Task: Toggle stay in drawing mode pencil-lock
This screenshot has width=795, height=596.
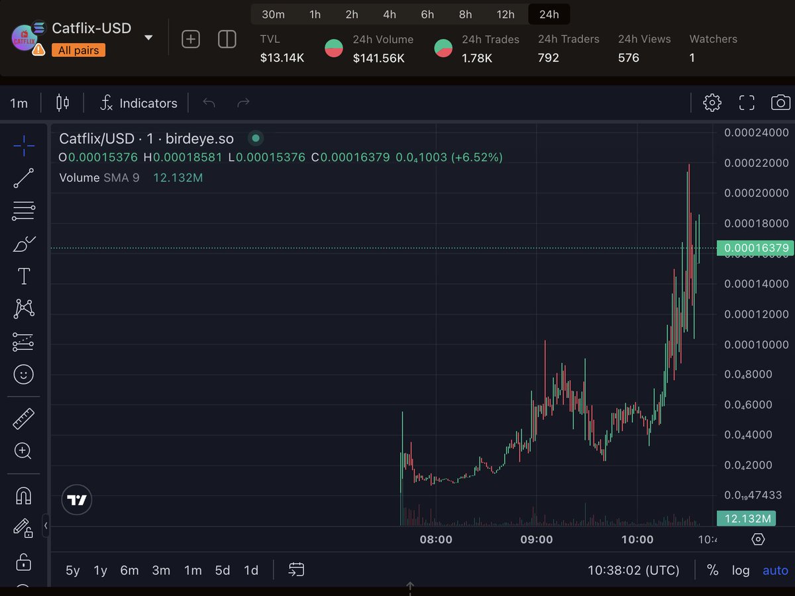Action: [24, 528]
